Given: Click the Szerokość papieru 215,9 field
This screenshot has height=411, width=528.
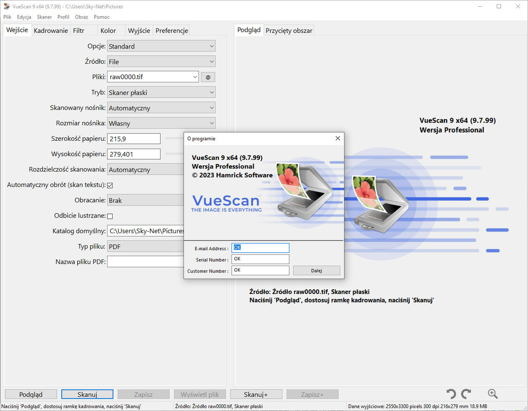Looking at the screenshot, I should click(134, 139).
